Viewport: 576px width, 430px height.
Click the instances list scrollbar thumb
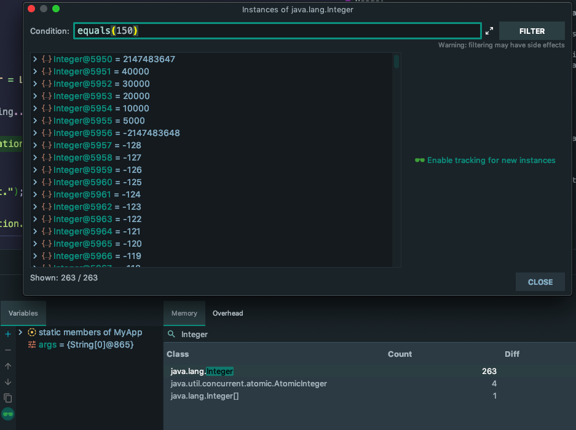coord(396,62)
